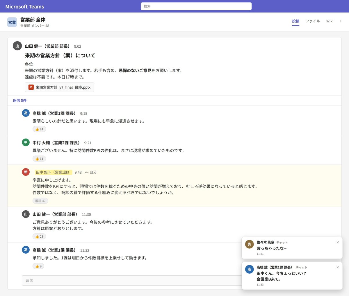Open 山田 健一's avatar on the 11:30 reply
This screenshot has width=349, height=296.
(26, 214)
